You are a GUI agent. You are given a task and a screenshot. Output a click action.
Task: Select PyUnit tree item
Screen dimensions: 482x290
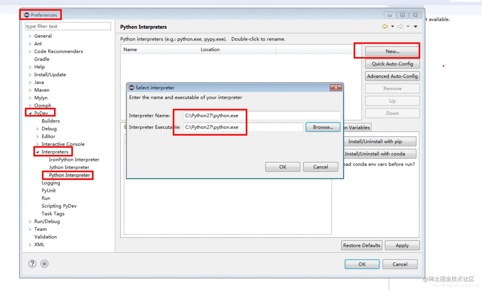(x=48, y=190)
